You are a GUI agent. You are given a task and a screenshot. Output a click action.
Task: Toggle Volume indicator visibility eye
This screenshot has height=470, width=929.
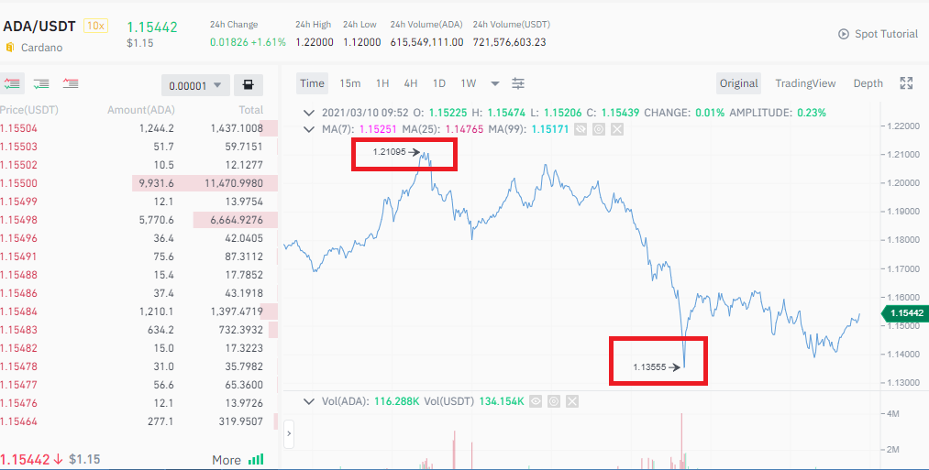click(x=536, y=401)
